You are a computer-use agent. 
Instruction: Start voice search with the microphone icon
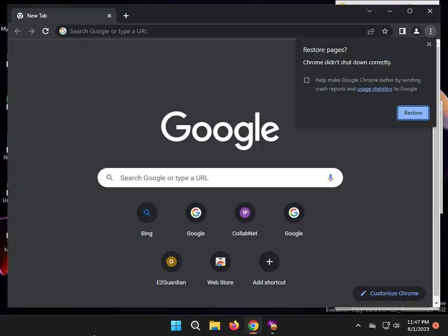coord(330,178)
